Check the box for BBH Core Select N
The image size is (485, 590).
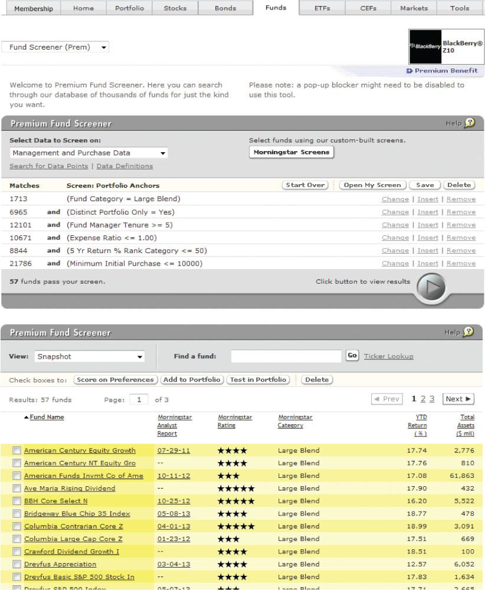(17, 501)
